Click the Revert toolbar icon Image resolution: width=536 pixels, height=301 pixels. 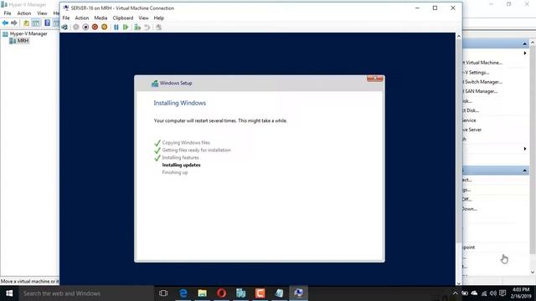pyautogui.click(x=147, y=27)
